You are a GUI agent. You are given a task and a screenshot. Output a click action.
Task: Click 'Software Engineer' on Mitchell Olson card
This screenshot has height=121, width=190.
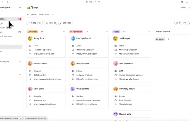84,75
